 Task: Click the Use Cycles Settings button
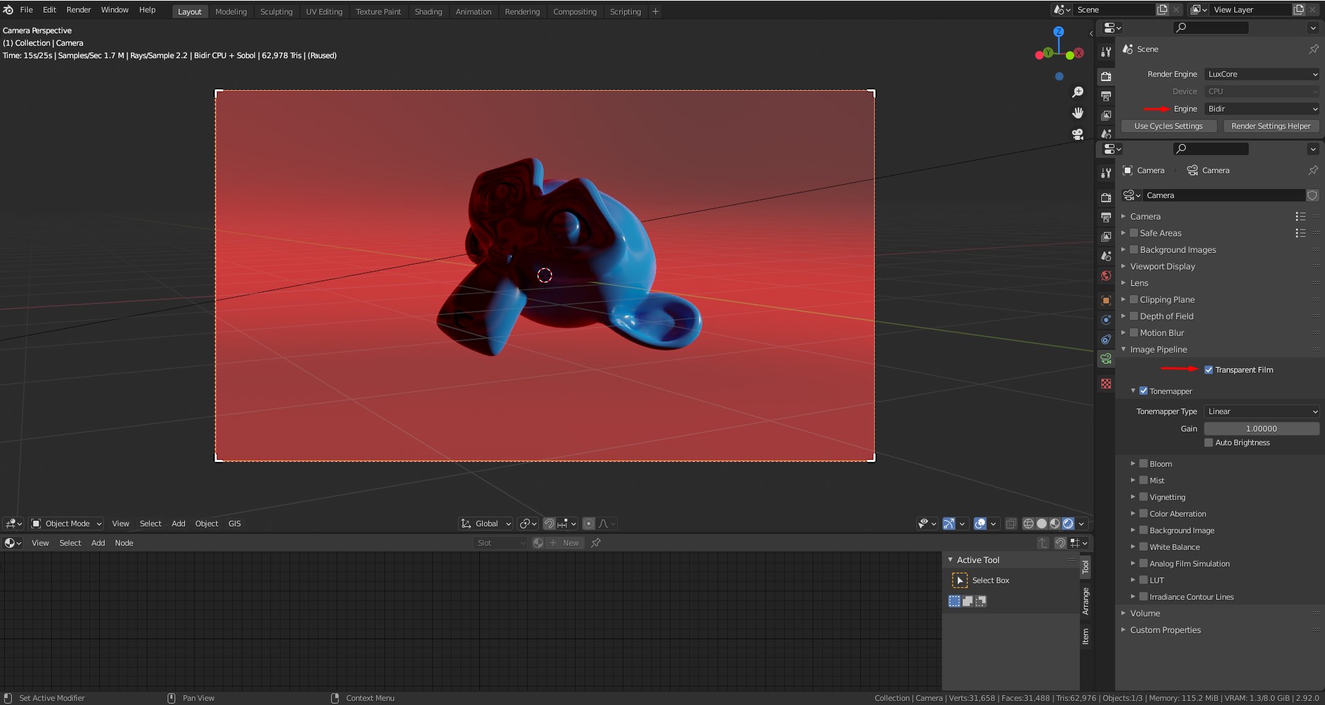[x=1168, y=126]
